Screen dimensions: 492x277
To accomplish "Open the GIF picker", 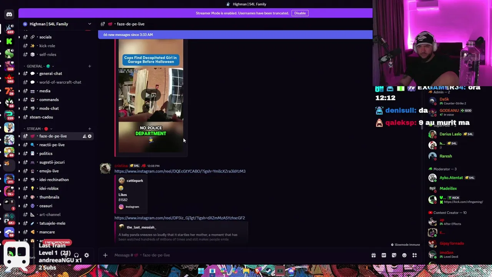I will [x=384, y=255].
